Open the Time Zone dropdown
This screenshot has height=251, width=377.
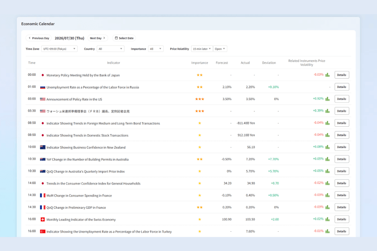(x=59, y=49)
